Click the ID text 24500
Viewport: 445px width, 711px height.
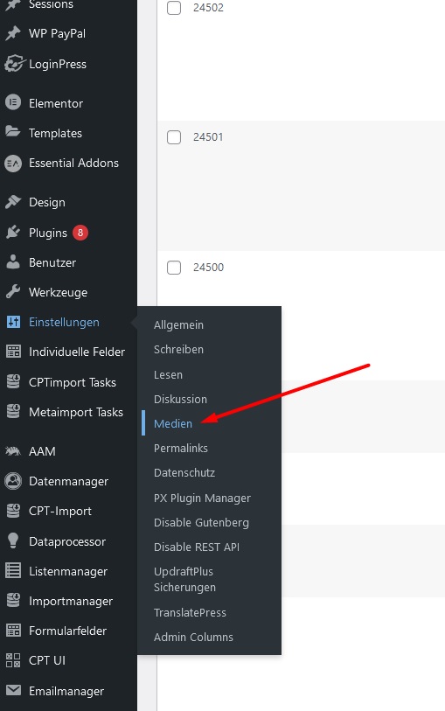(208, 268)
